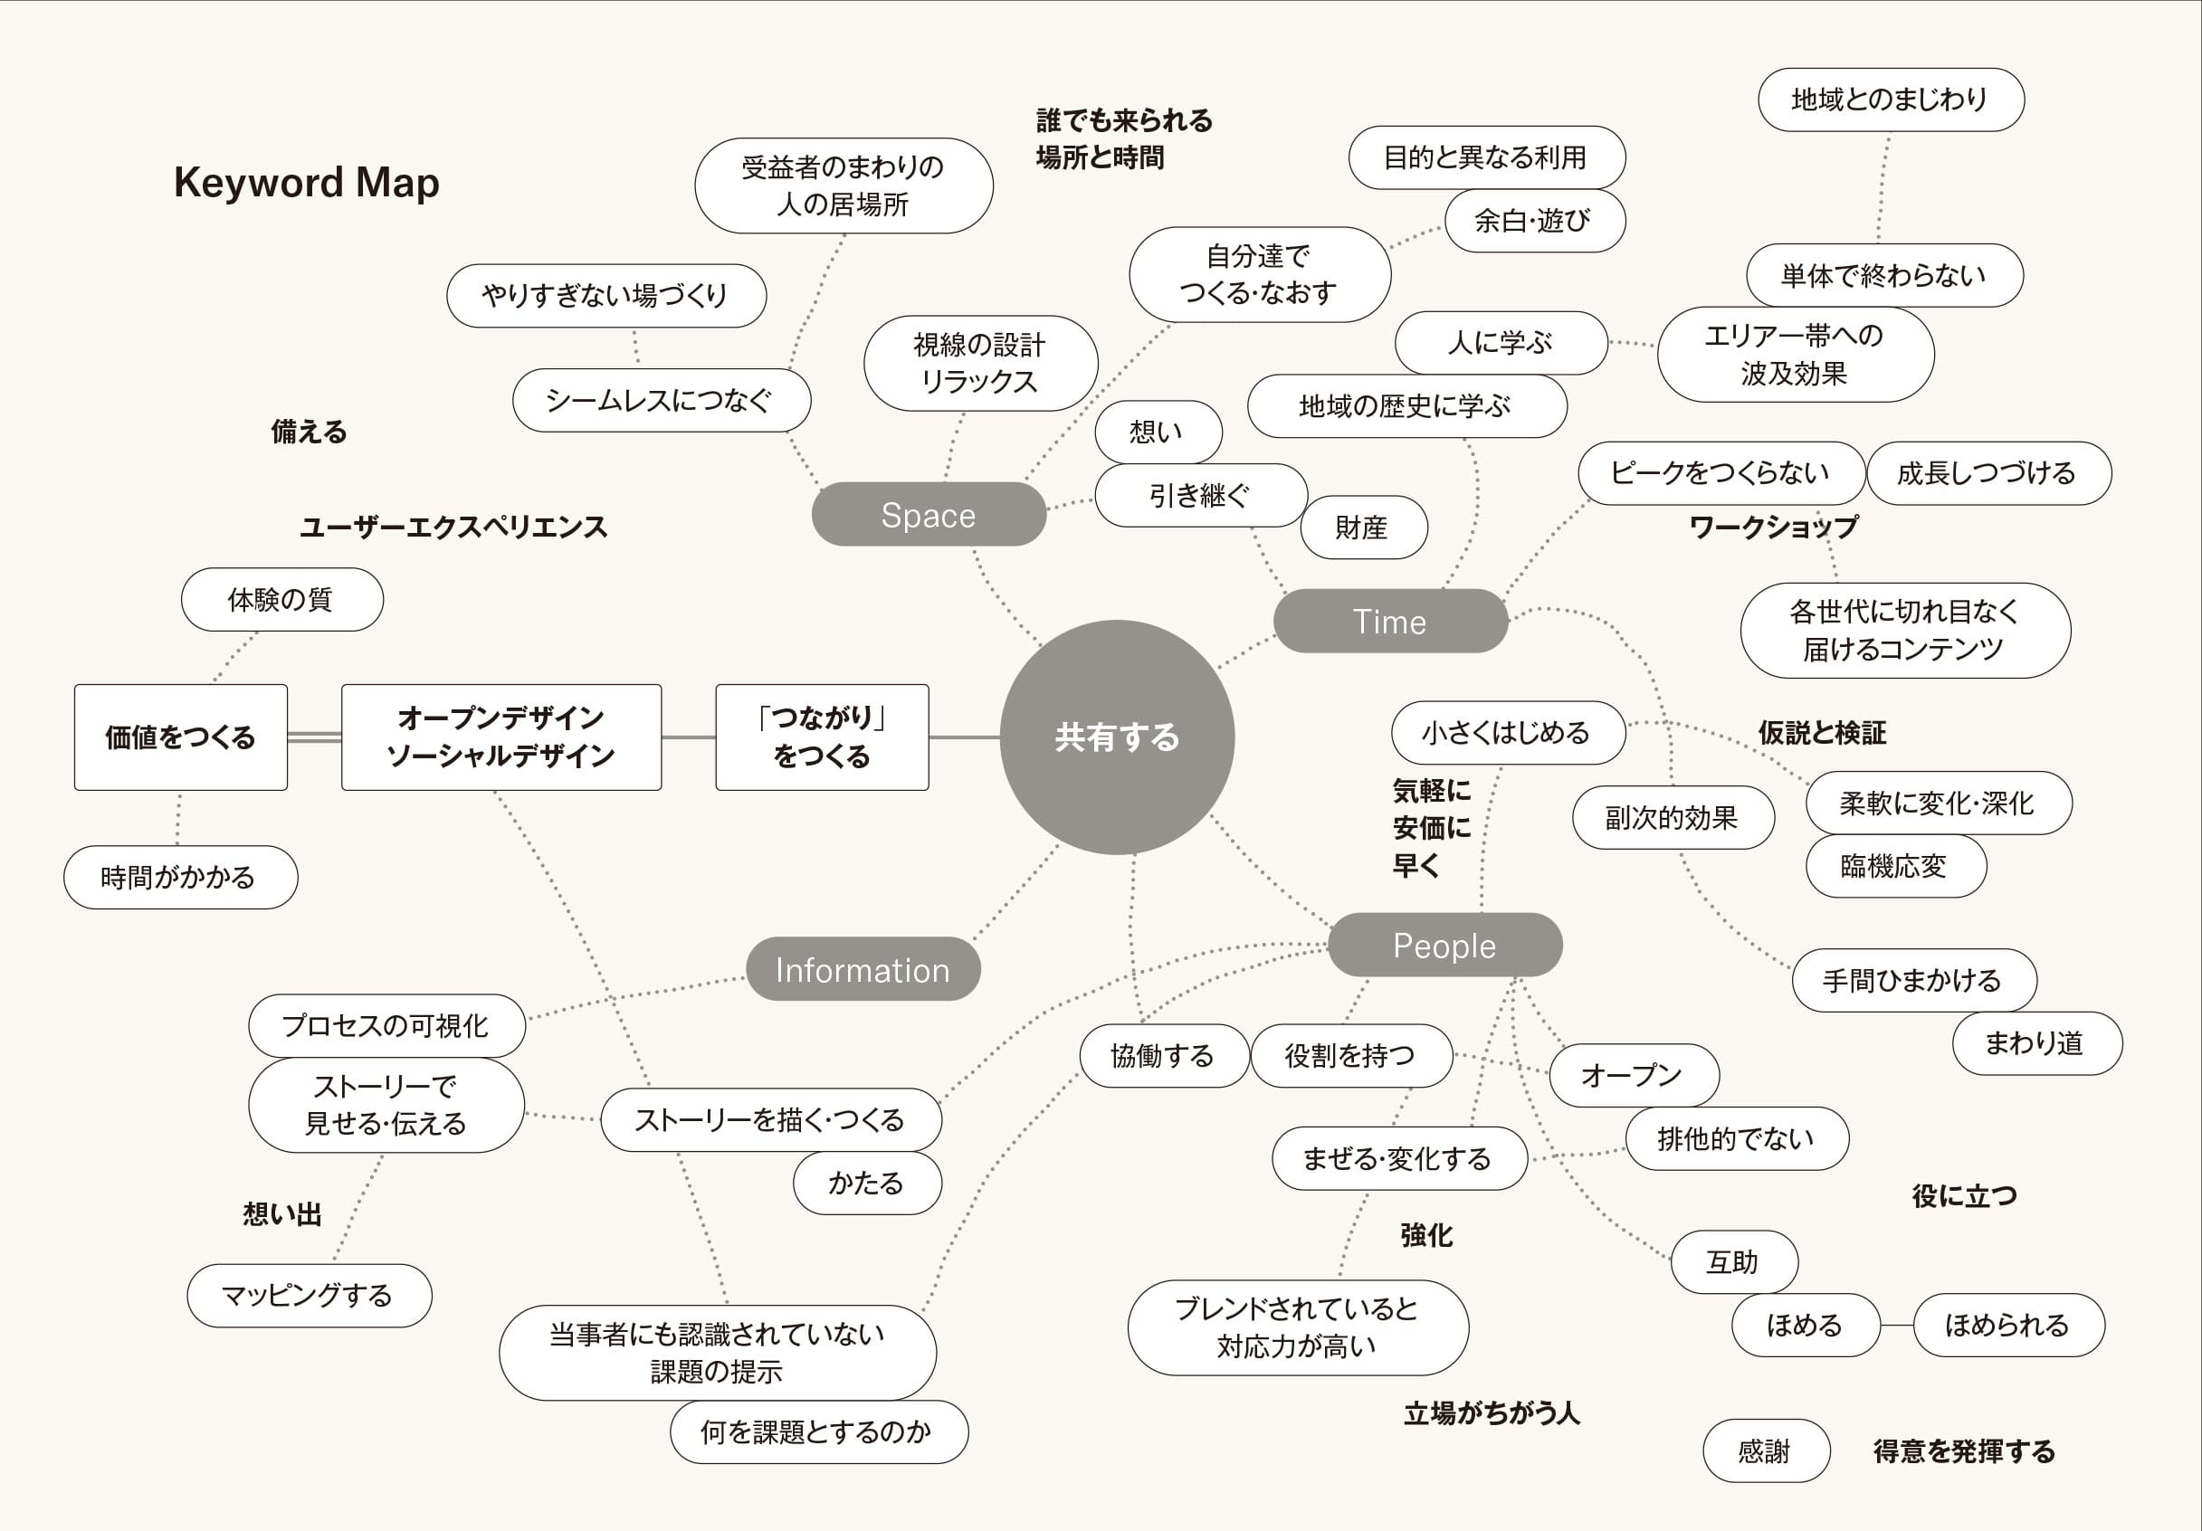Click the People category node
This screenshot has width=2202, height=1531.
coord(1444,946)
